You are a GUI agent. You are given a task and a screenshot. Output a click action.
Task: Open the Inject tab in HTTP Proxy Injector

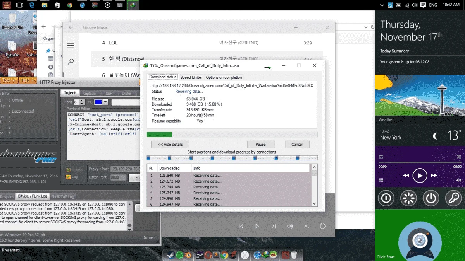pos(70,93)
